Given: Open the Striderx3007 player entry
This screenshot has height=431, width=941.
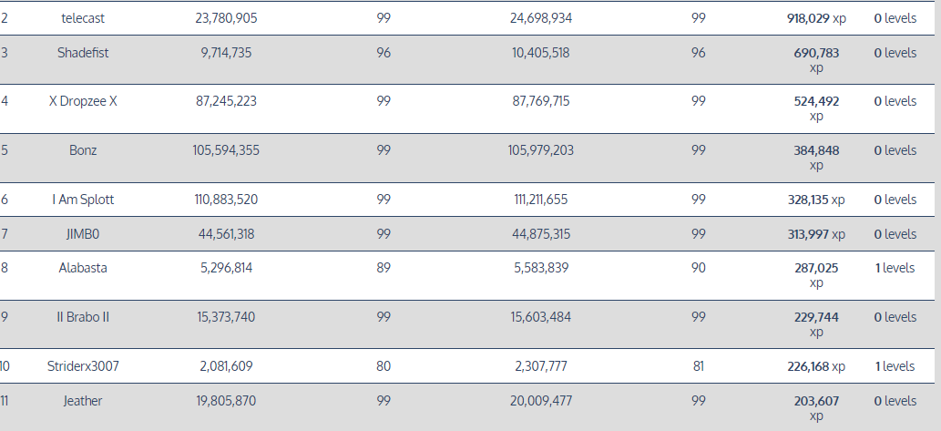Looking at the screenshot, I should [83, 366].
